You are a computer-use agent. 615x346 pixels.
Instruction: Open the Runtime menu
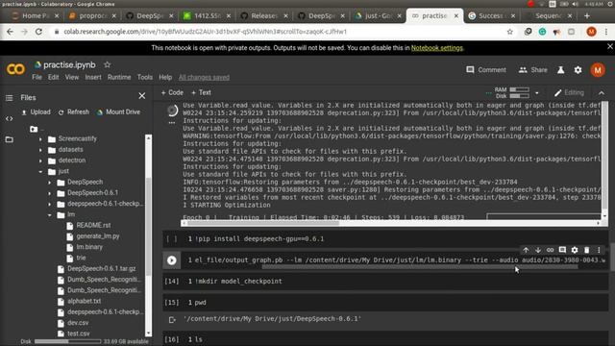point(119,77)
